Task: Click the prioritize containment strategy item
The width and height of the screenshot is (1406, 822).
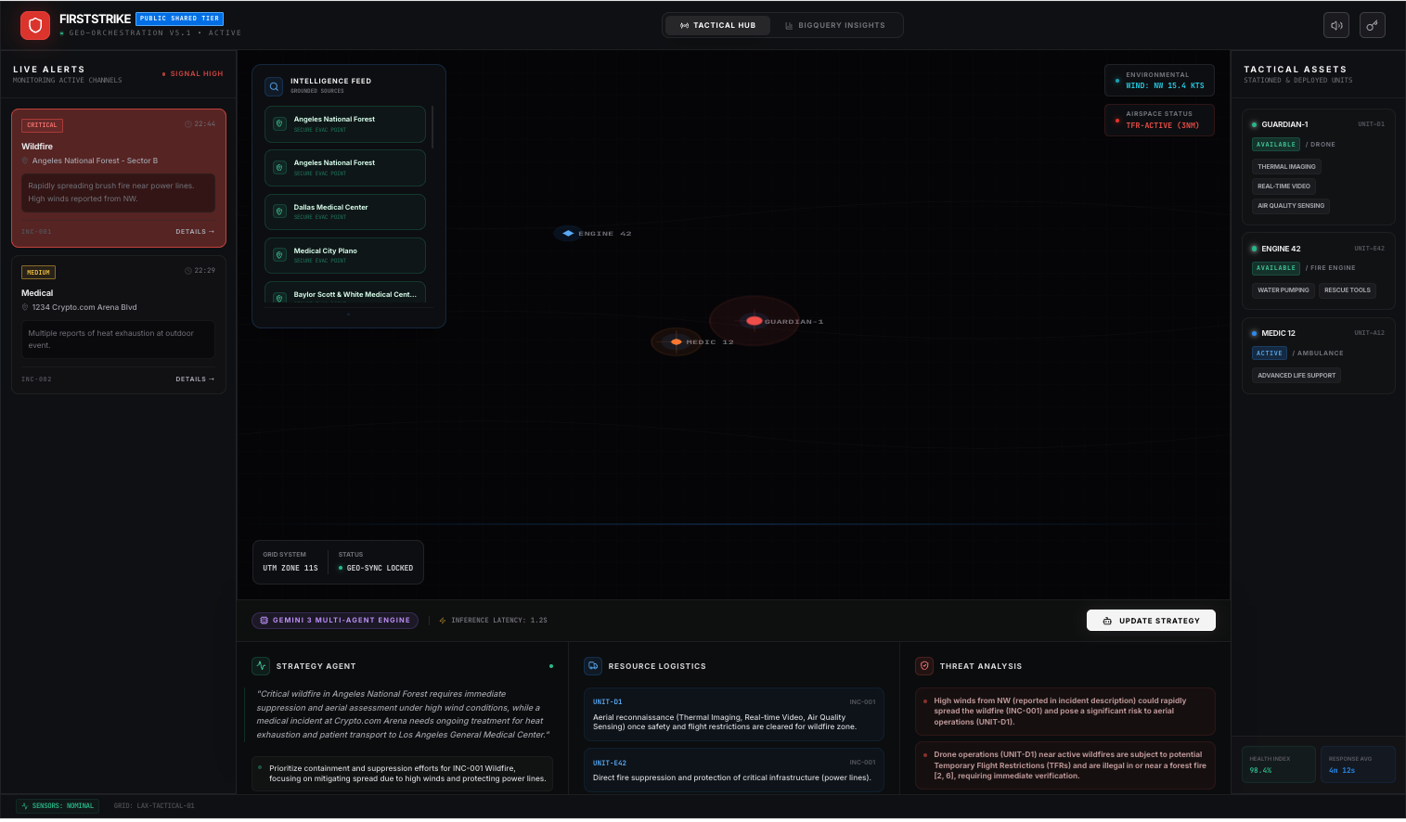Action: [x=402, y=774]
